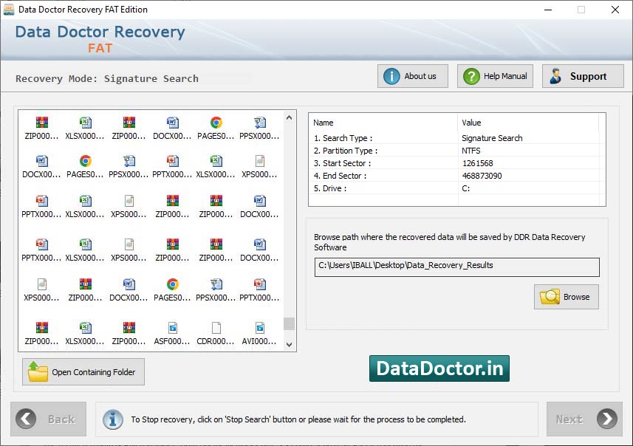
Task: Select the CDR000 CorelDraw file icon
Action: (216, 329)
